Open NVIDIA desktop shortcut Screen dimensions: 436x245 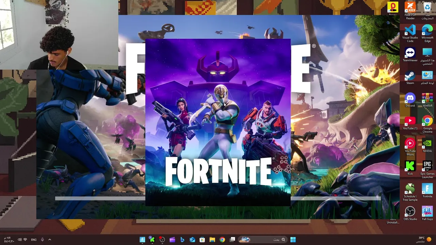pos(427,146)
